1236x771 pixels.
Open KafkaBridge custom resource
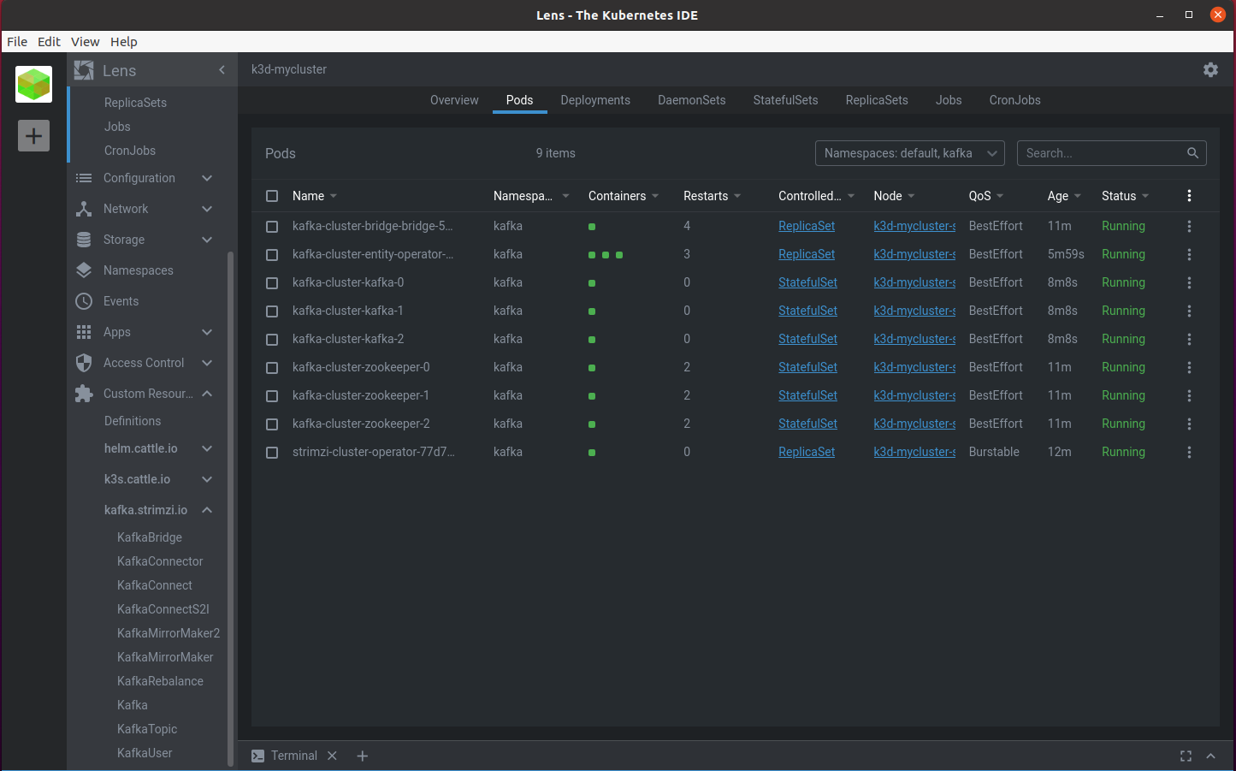click(x=150, y=537)
